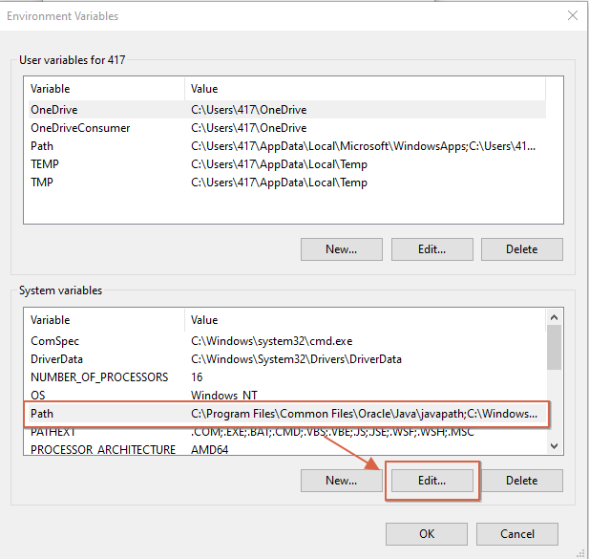Screen dimensions: 589x559
Task: Sort system variables by Variable column header
Action: (103, 320)
